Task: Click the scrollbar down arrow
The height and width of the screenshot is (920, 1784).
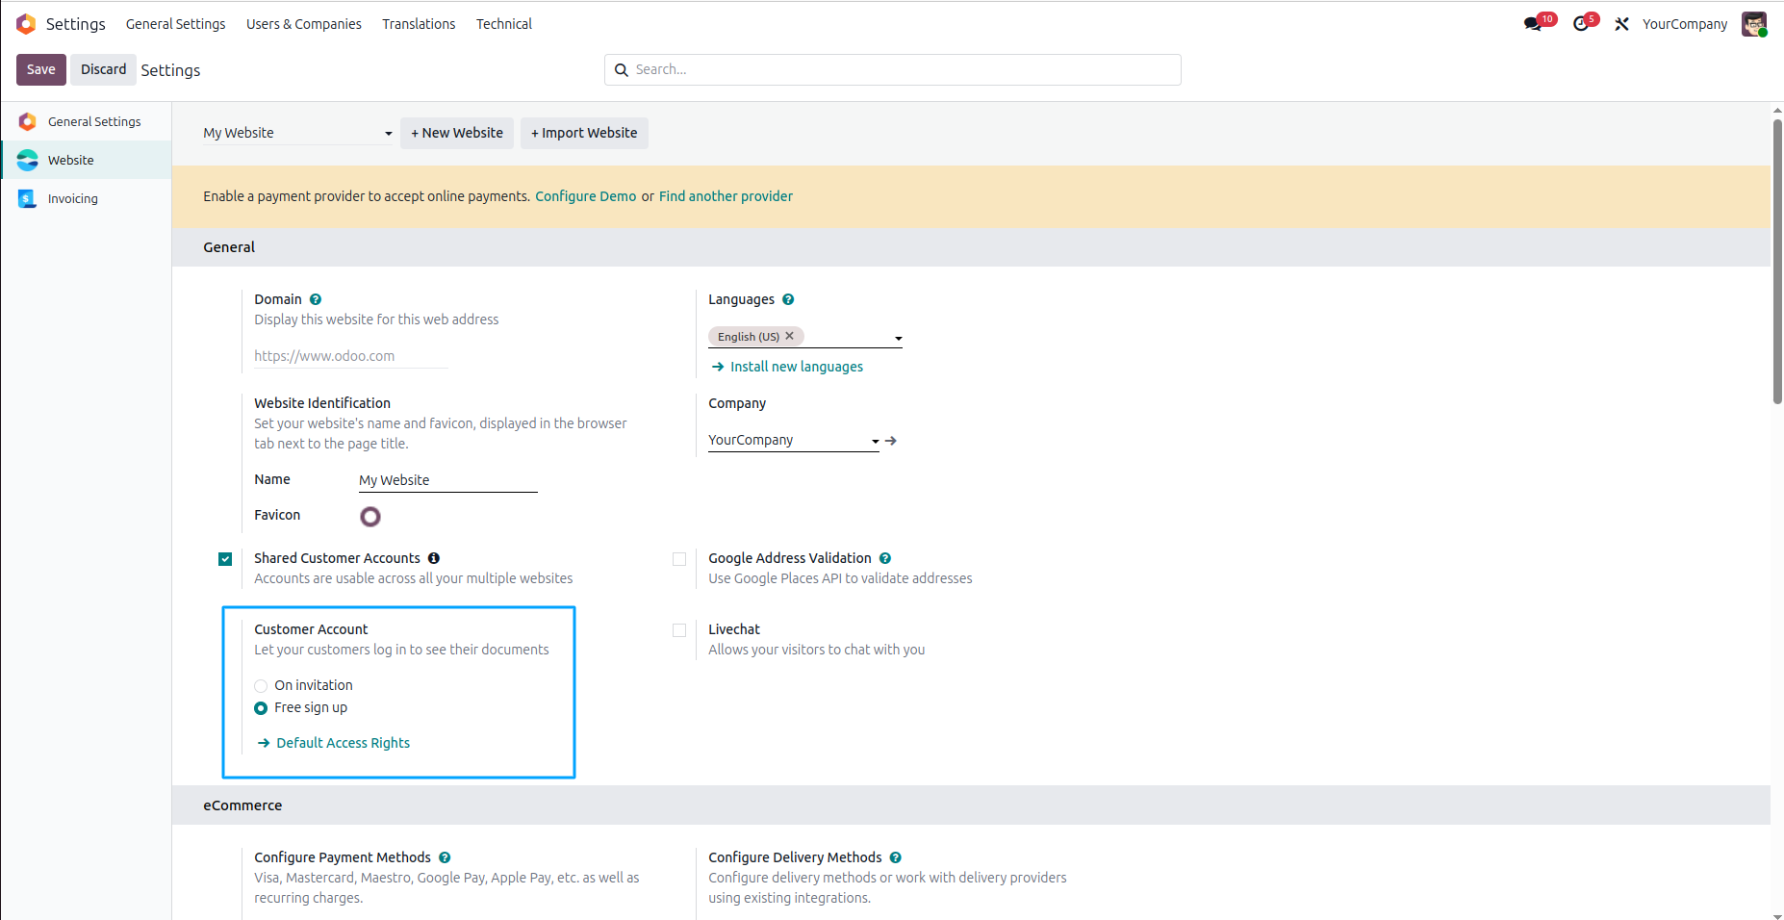Action: (x=1777, y=915)
